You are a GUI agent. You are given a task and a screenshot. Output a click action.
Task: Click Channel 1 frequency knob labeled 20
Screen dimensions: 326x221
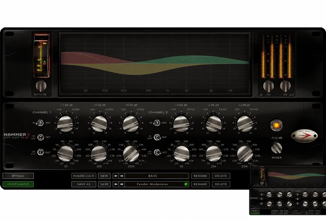point(65,154)
